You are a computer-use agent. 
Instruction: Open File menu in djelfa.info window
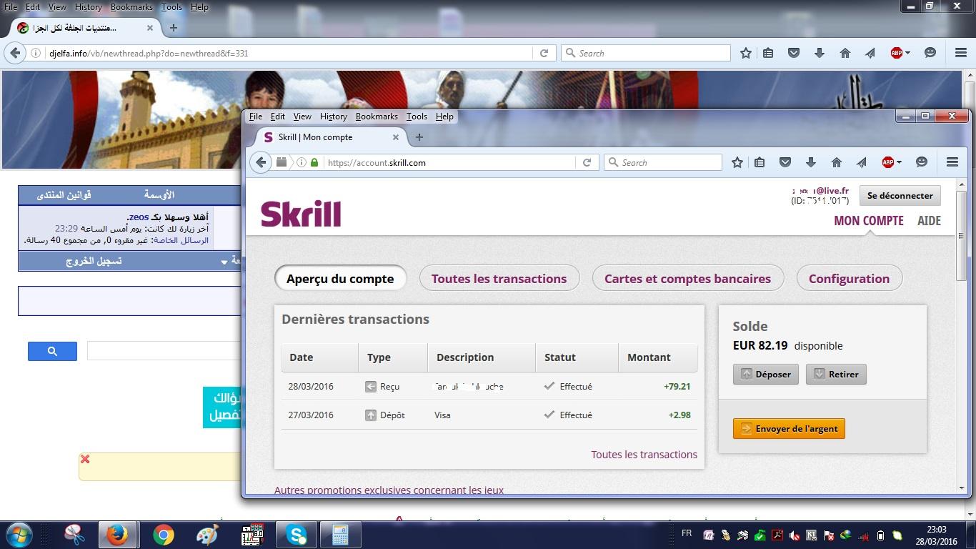pyautogui.click(x=10, y=7)
